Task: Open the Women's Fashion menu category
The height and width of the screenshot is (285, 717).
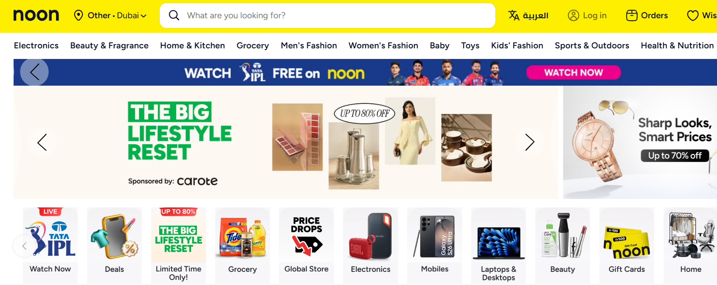Action: [x=383, y=45]
